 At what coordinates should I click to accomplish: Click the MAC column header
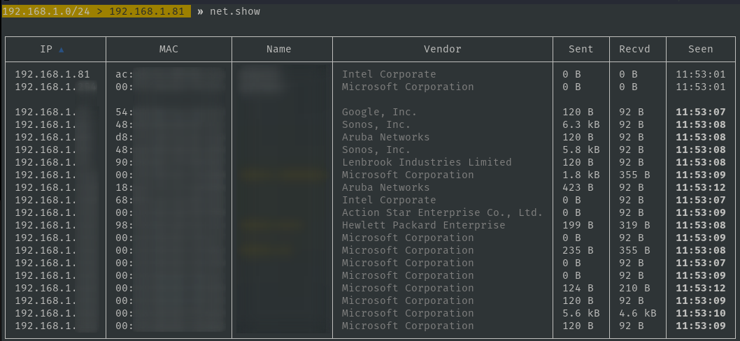tap(169, 49)
